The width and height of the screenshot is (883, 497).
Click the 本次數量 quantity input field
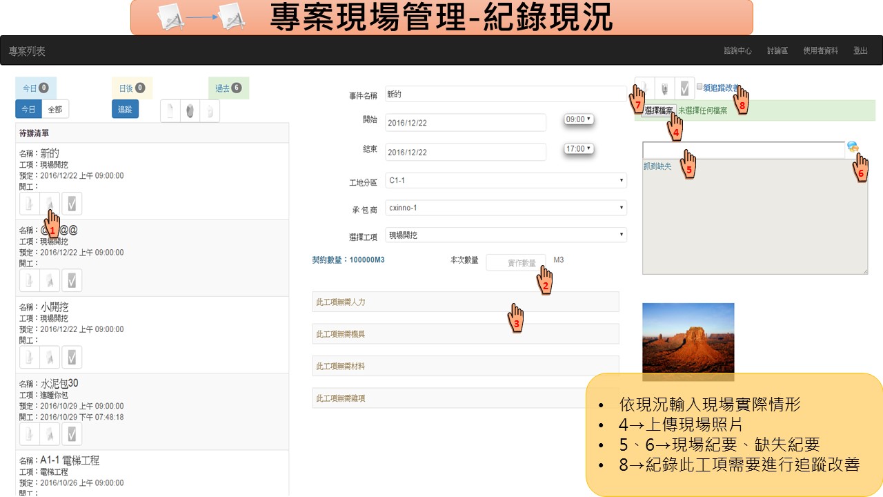click(515, 262)
